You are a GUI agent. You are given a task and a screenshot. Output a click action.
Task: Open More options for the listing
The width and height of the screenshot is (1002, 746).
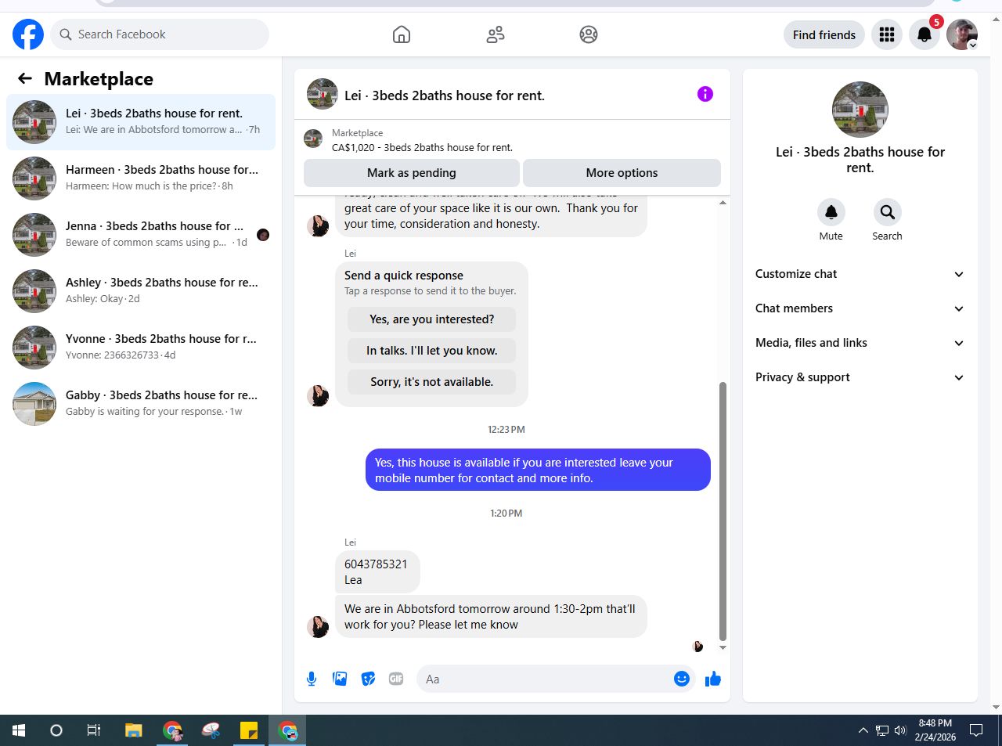(x=622, y=173)
